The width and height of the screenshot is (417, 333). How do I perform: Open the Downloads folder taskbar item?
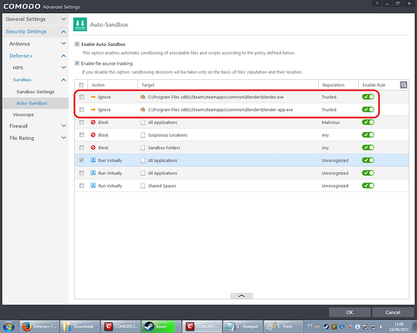(x=79, y=326)
